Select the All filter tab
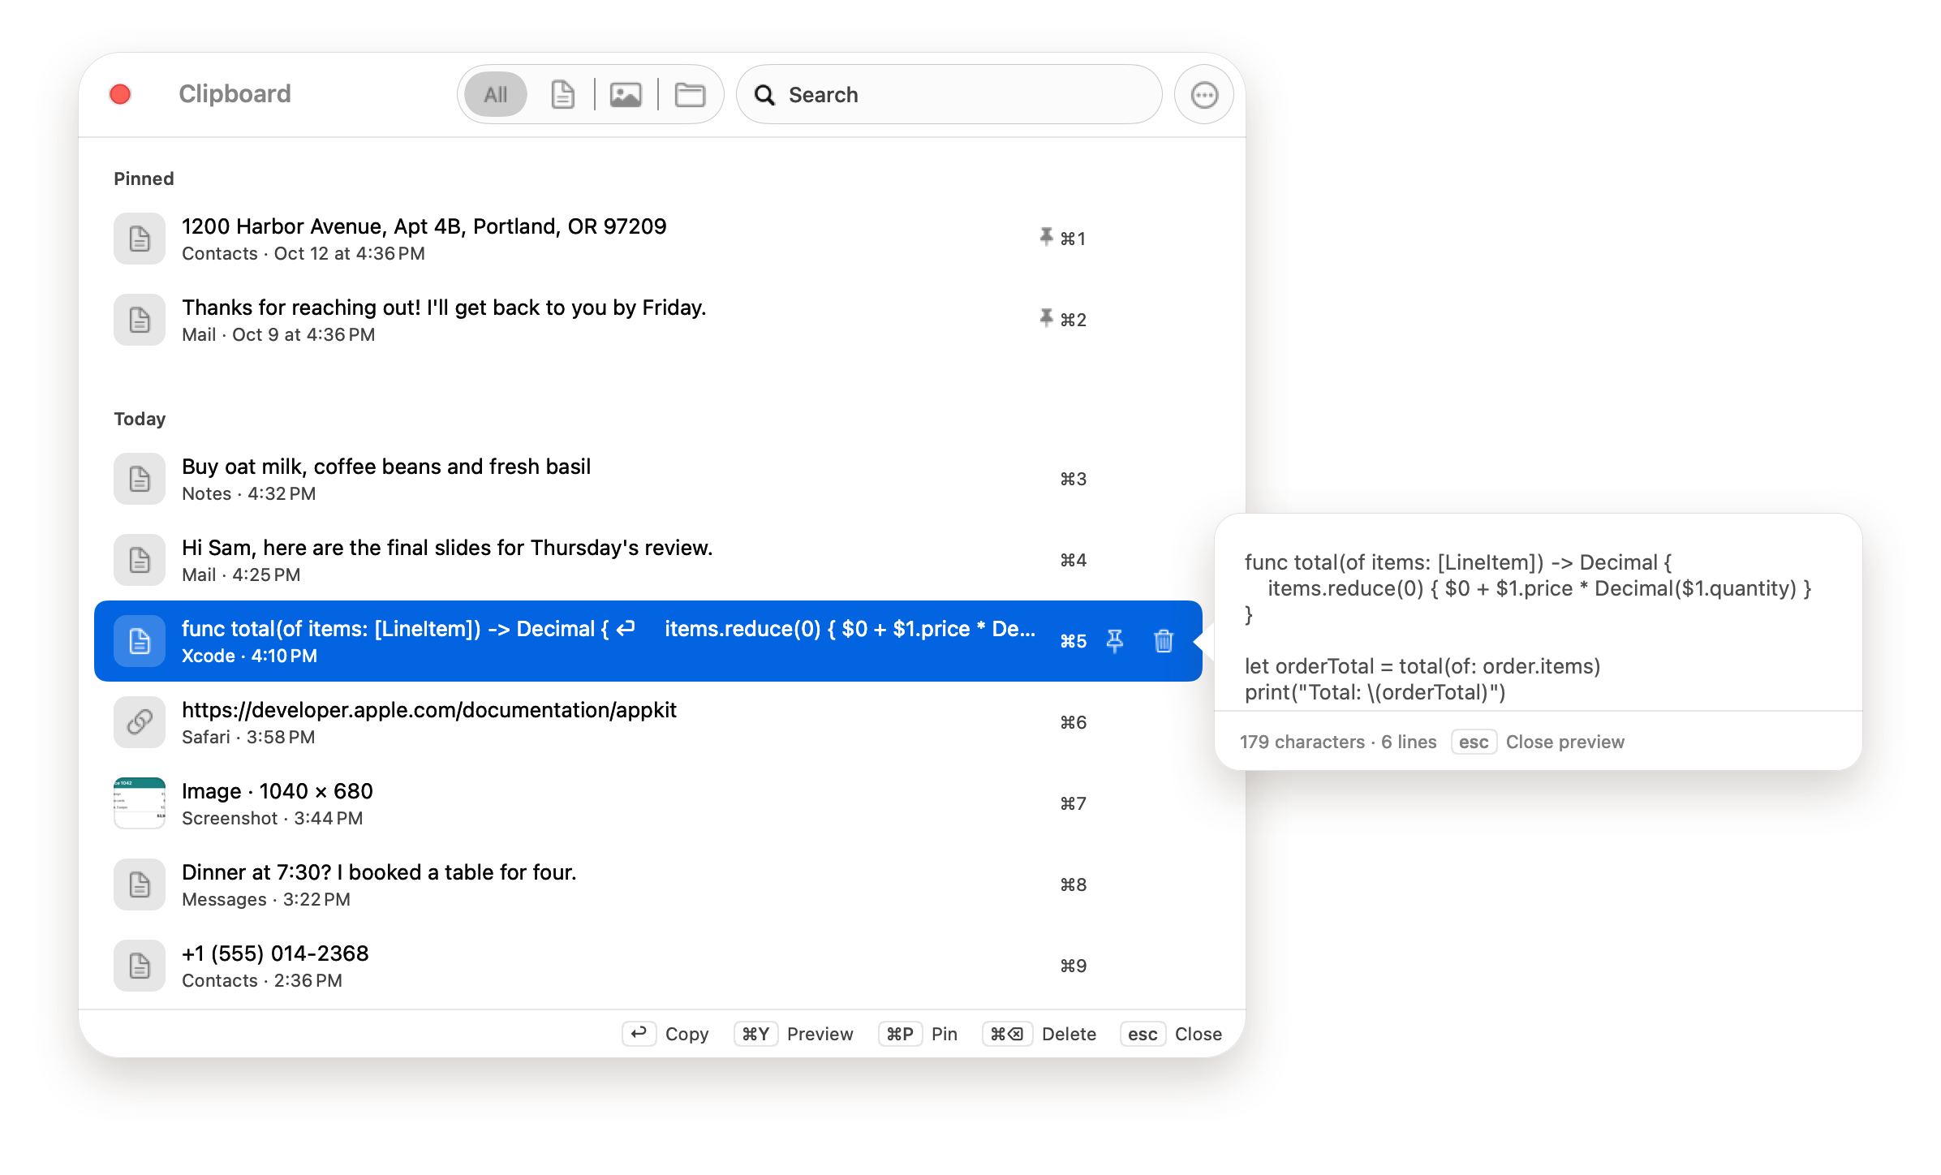 (x=496, y=95)
